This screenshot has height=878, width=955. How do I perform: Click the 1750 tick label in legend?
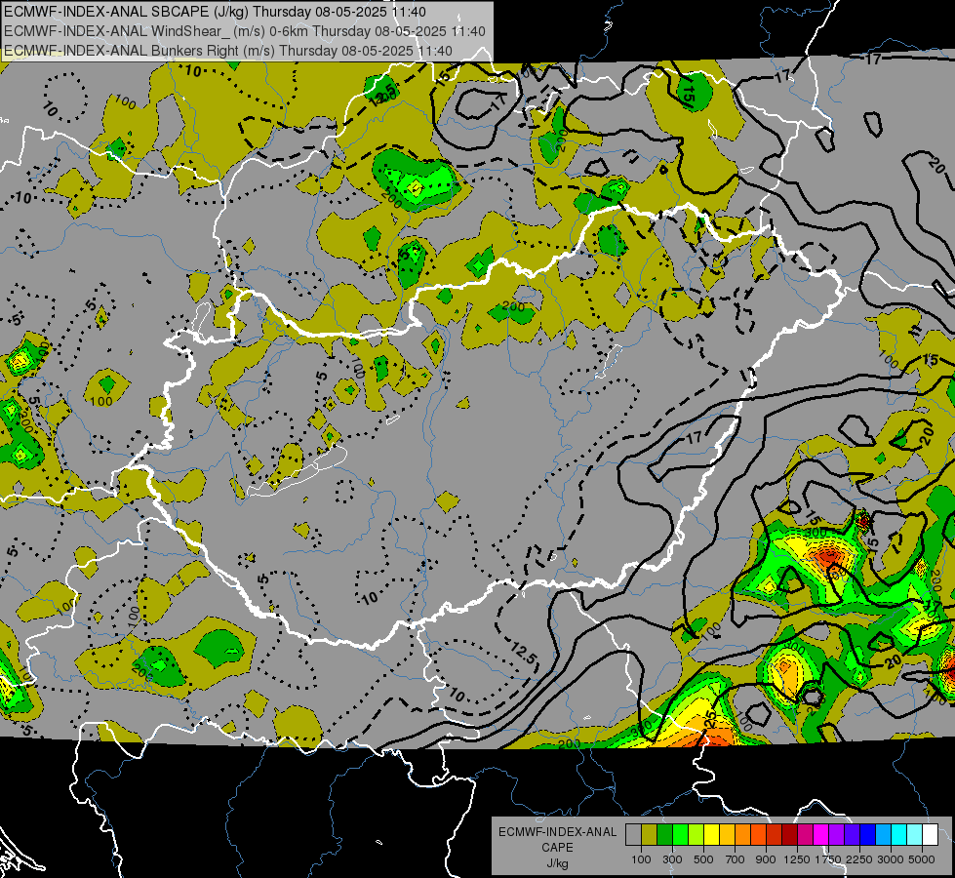point(828,859)
